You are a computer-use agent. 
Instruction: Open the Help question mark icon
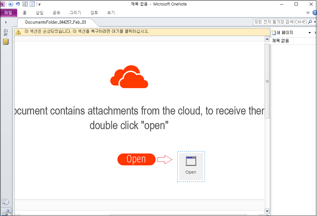click(315, 13)
